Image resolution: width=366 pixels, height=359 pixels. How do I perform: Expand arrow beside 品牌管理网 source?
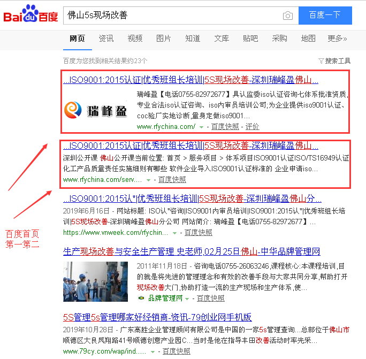pos(189,299)
